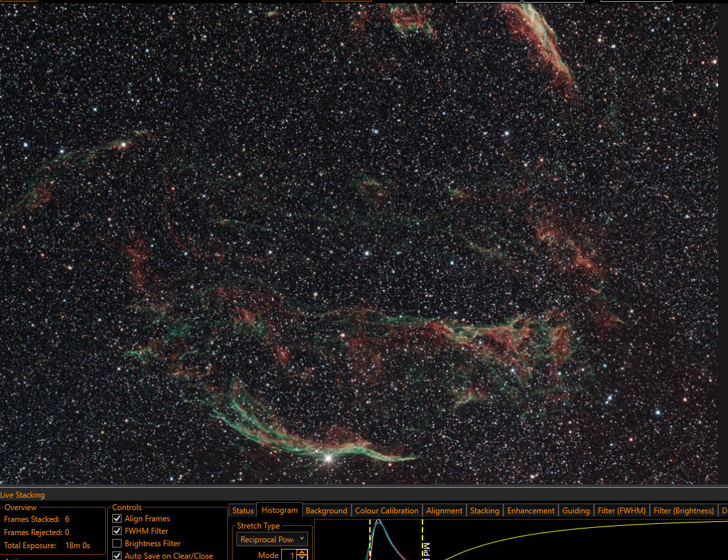728x560 pixels.
Task: Toggle Auto Save on Clear/Close
Action: pos(117,555)
